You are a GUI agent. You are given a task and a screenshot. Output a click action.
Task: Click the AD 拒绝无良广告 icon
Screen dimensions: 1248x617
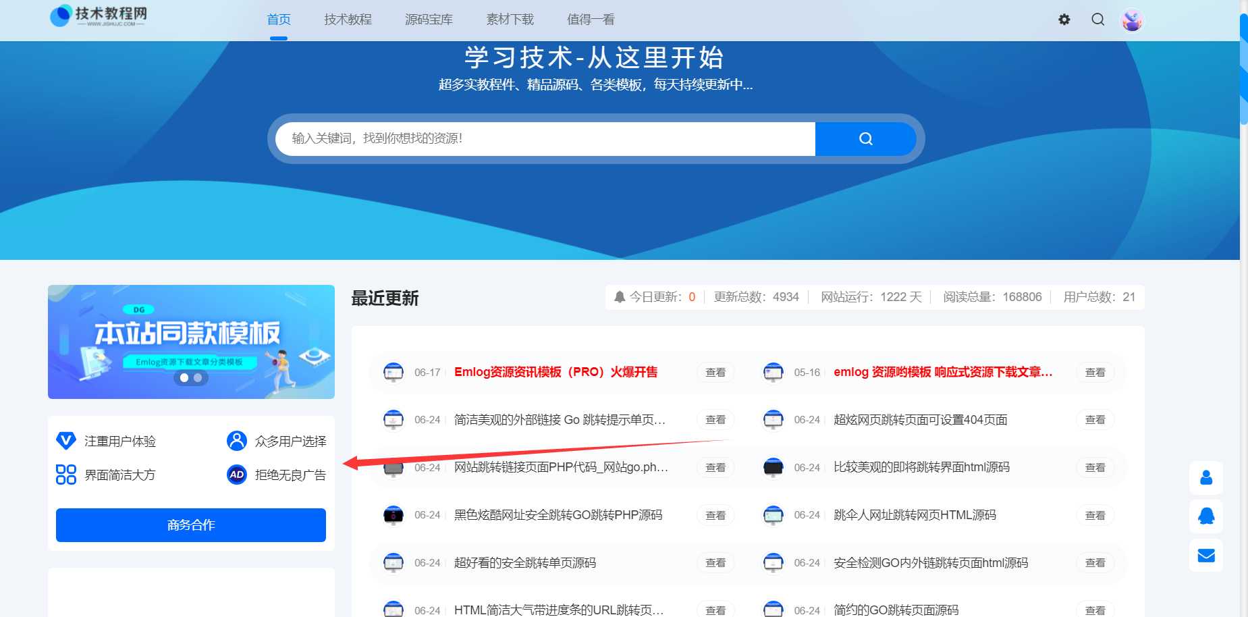[236, 475]
